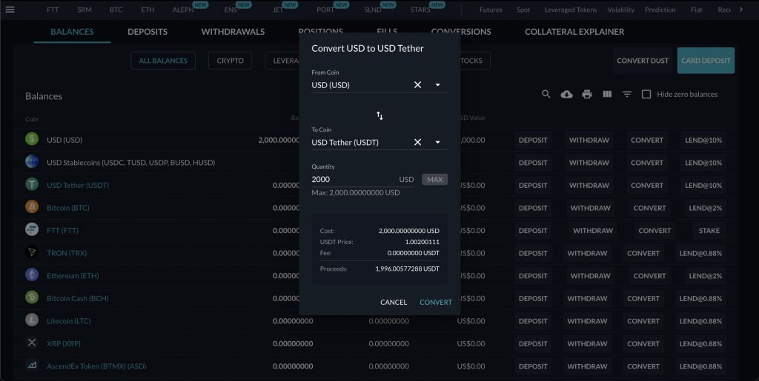Print the balances table
This screenshot has width=759, height=381.
(x=587, y=94)
